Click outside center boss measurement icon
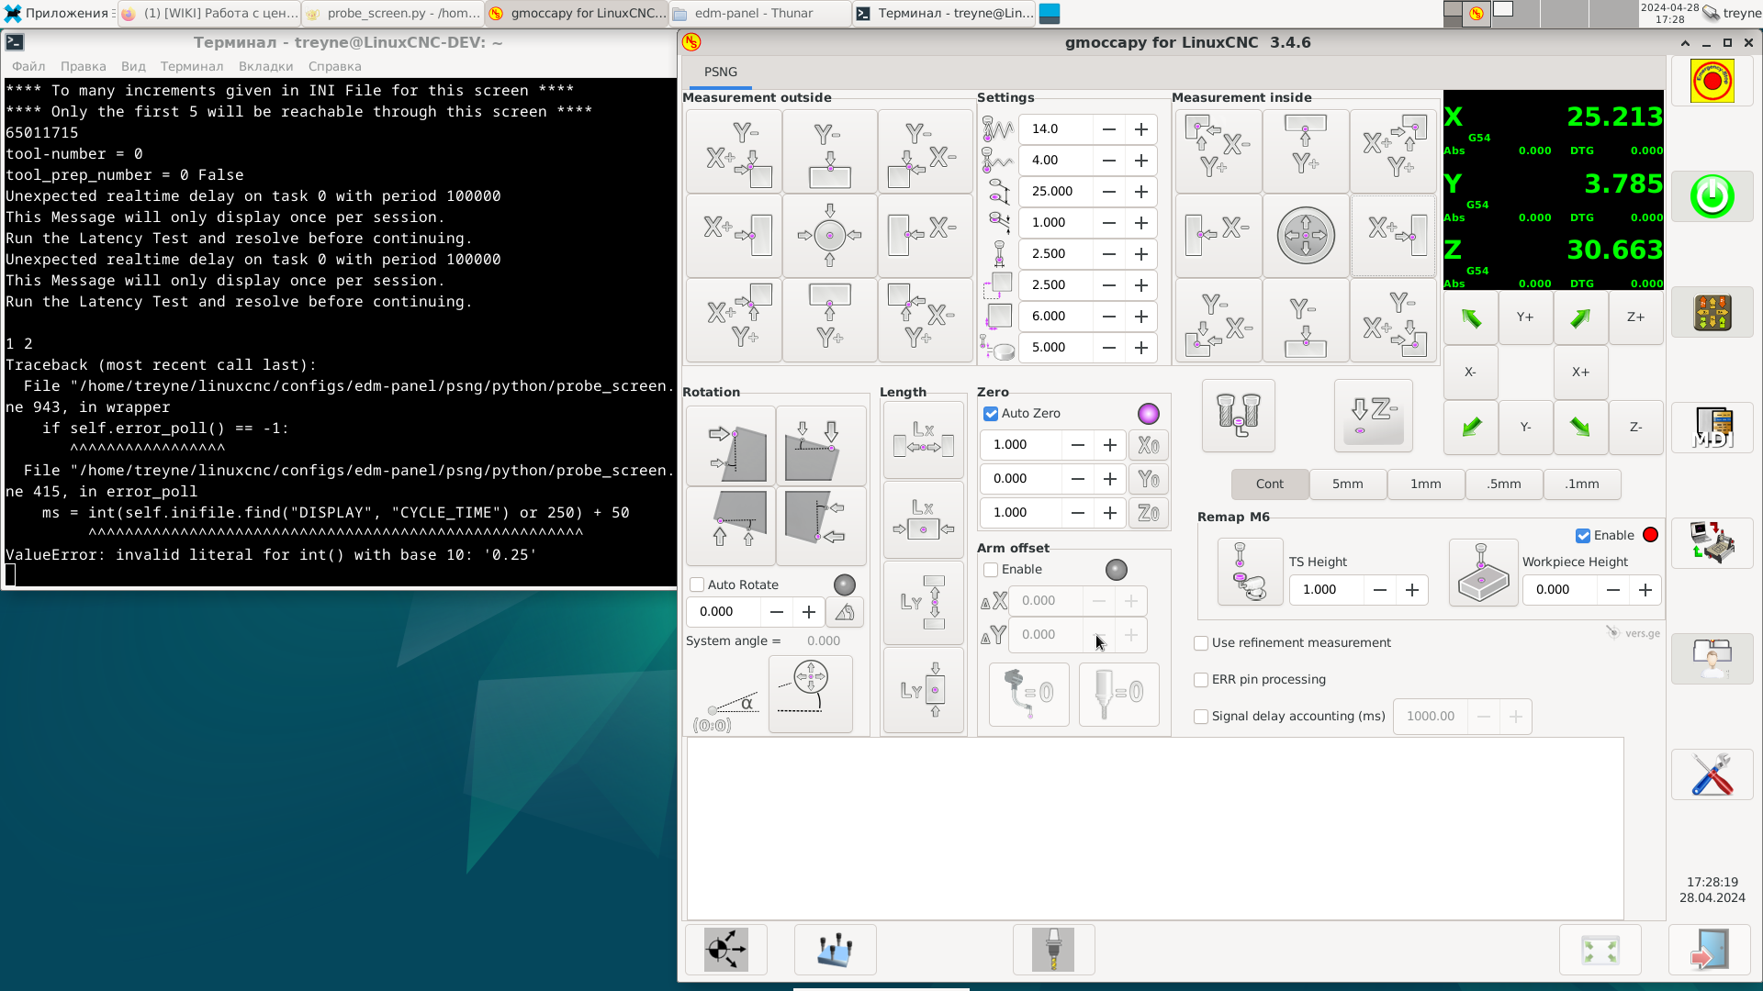Image resolution: width=1763 pixels, height=991 pixels. coord(829,236)
